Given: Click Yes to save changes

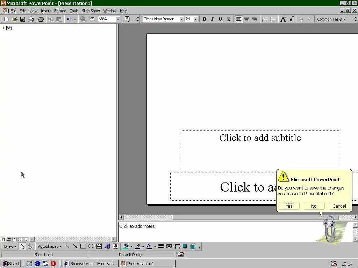Looking at the screenshot, I should [x=289, y=206].
